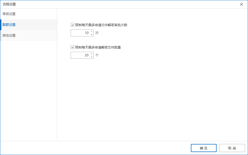This screenshot has height=155, width=248.
Task: Confirm settings with the 确定 button
Action: pyautogui.click(x=204, y=148)
